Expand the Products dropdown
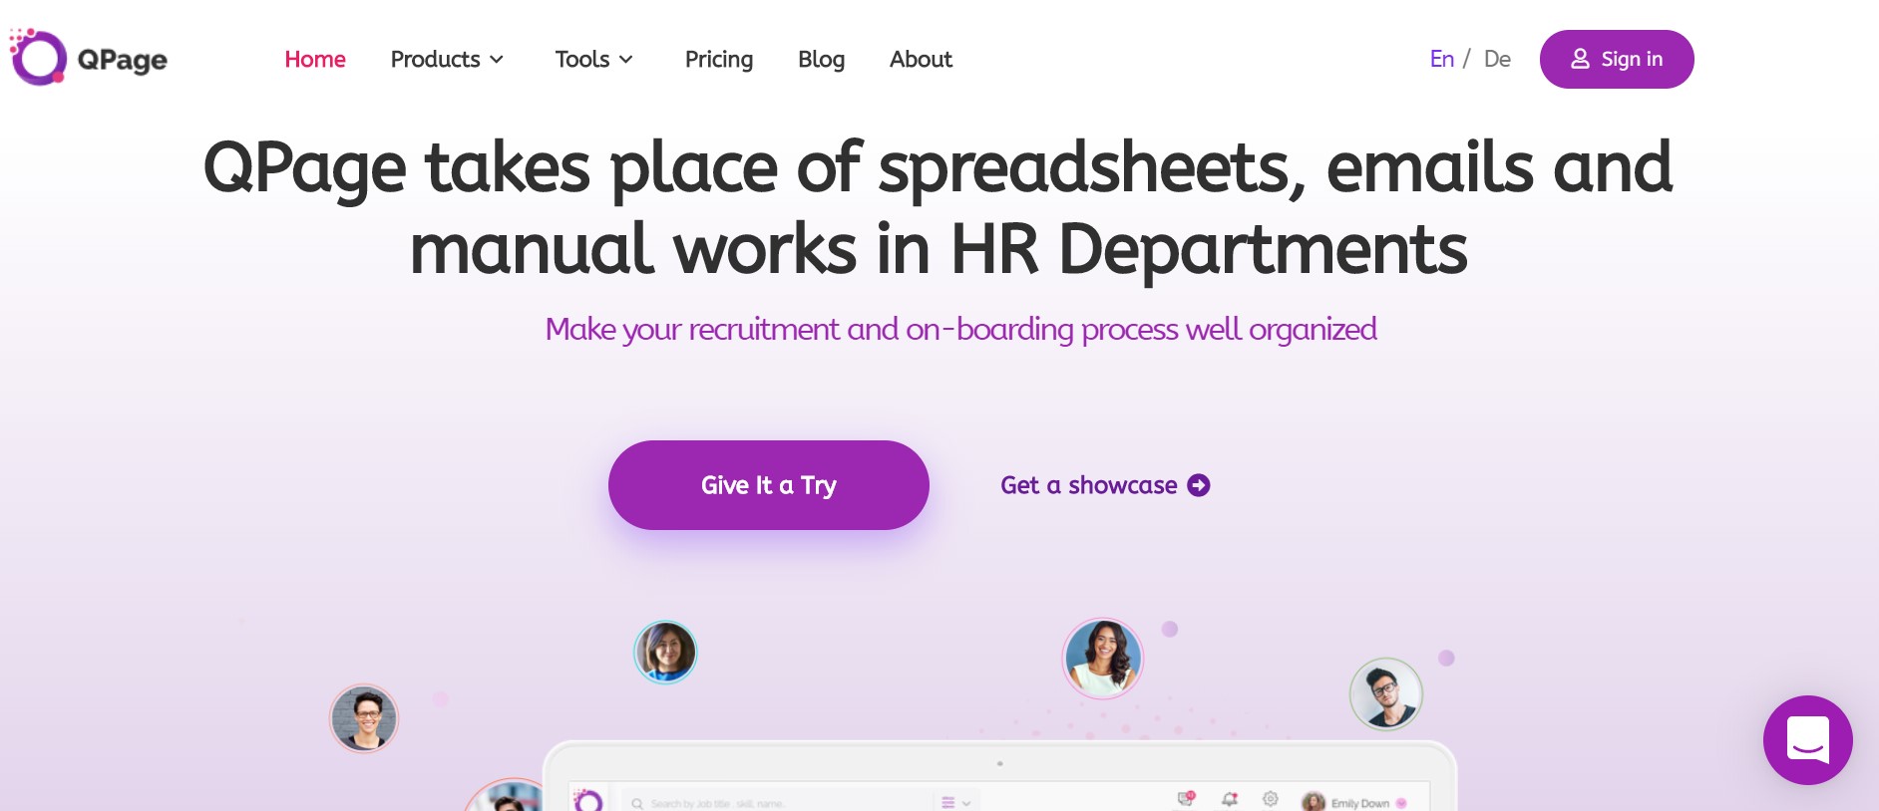Screen dimensions: 1879x811 [447, 59]
